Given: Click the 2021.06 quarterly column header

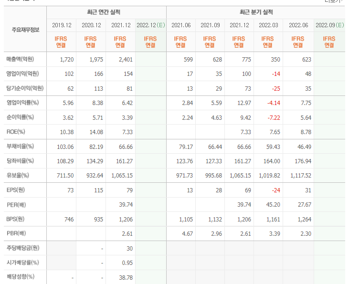Looking at the screenshot, I should tap(181, 25).
